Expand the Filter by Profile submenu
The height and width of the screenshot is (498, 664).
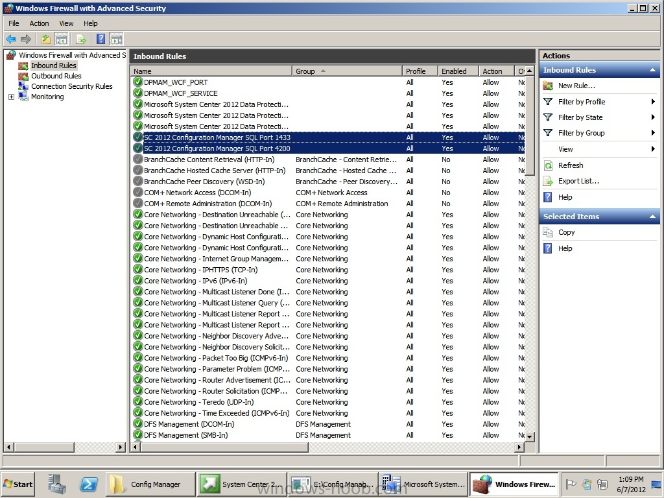point(653,102)
